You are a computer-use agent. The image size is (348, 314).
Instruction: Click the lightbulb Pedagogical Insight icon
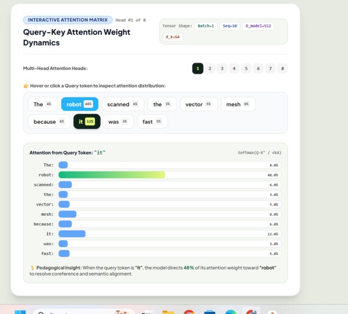[x=32, y=267]
